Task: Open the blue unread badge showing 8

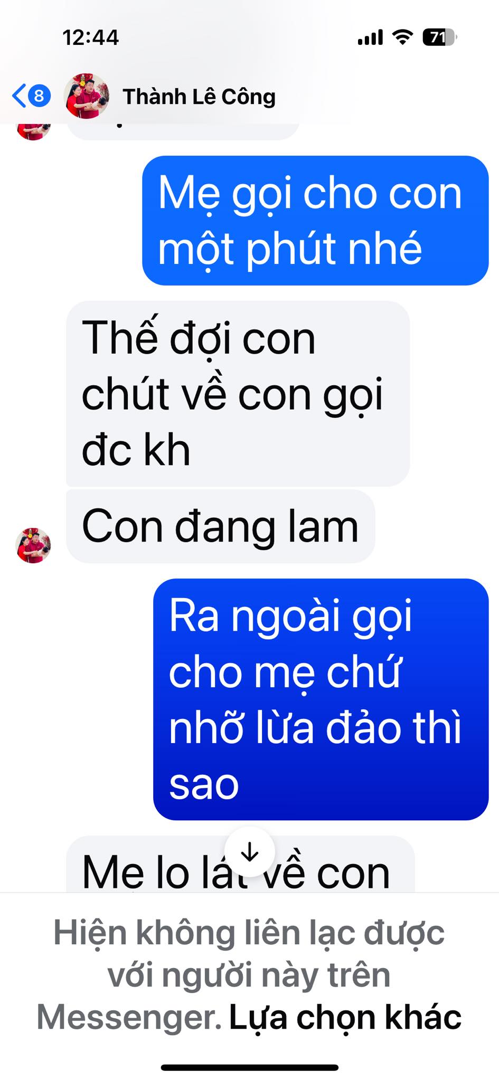Action: tap(39, 96)
